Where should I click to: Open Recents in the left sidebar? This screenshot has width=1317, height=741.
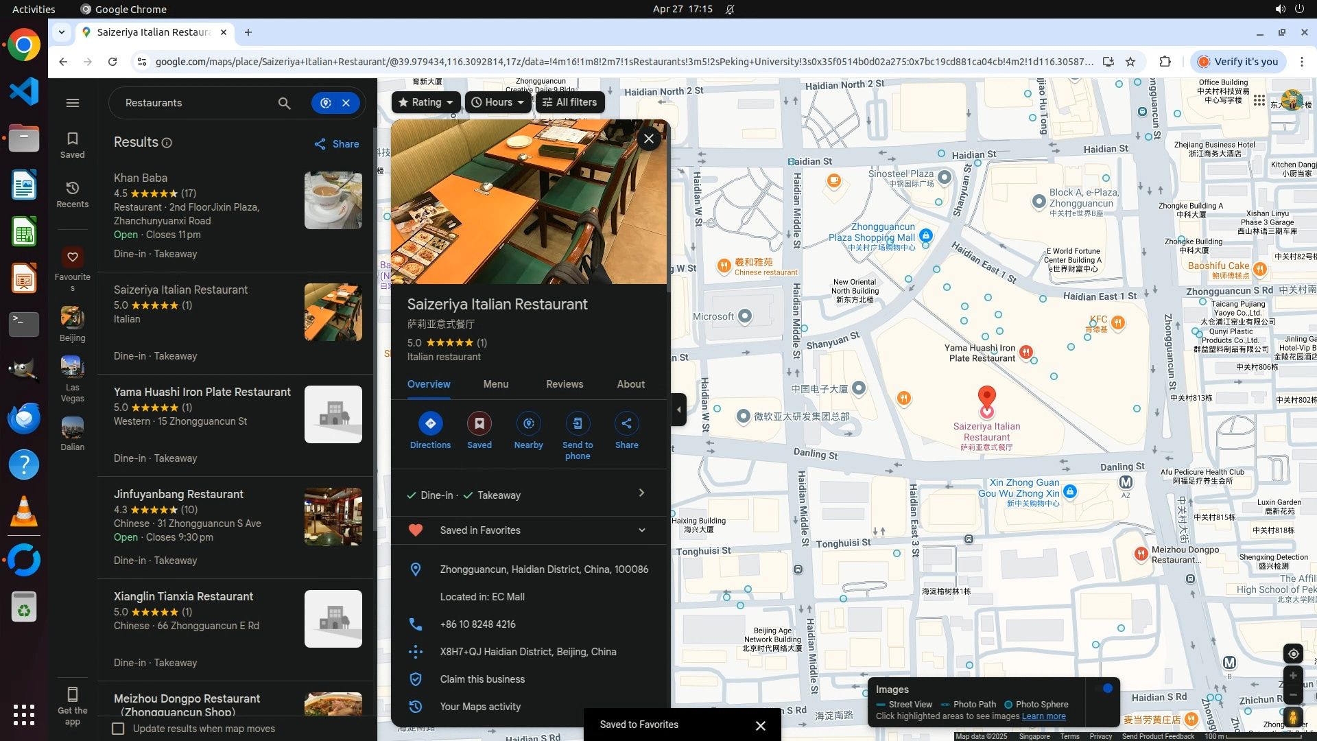pyautogui.click(x=73, y=194)
